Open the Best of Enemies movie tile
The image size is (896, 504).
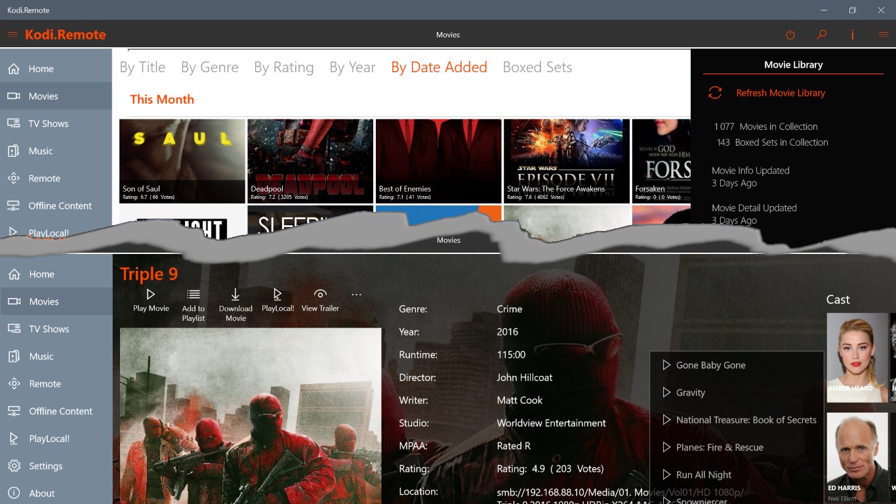439,161
